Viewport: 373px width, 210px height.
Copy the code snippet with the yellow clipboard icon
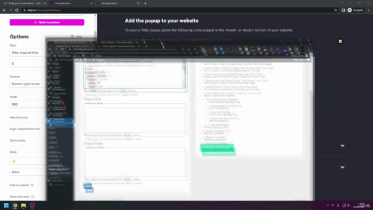(340, 41)
